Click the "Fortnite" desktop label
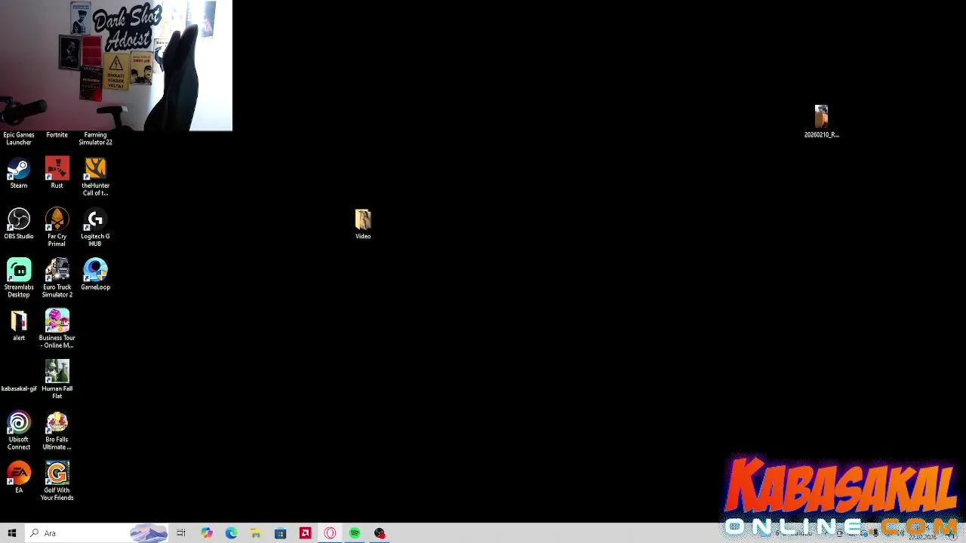 [x=57, y=135]
